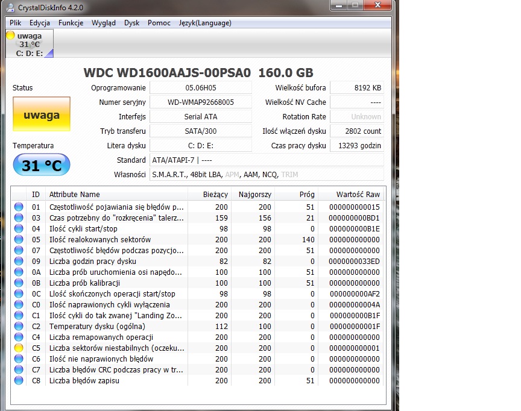Click blue status dot for attribute 03
The image size is (521, 411).
19,218
